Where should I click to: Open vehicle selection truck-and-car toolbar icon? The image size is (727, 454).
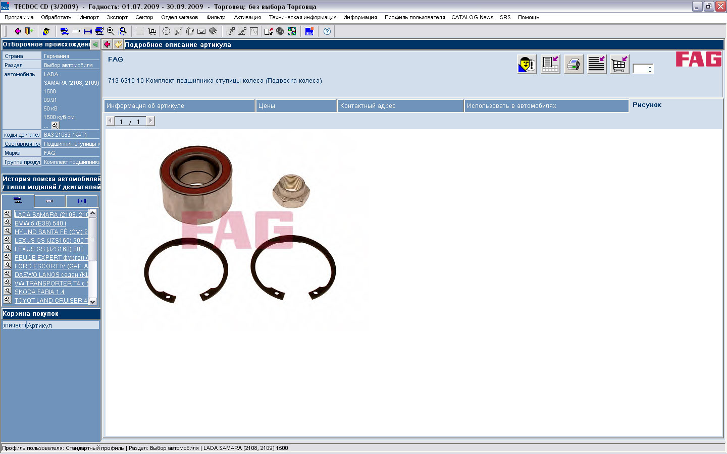(x=65, y=31)
